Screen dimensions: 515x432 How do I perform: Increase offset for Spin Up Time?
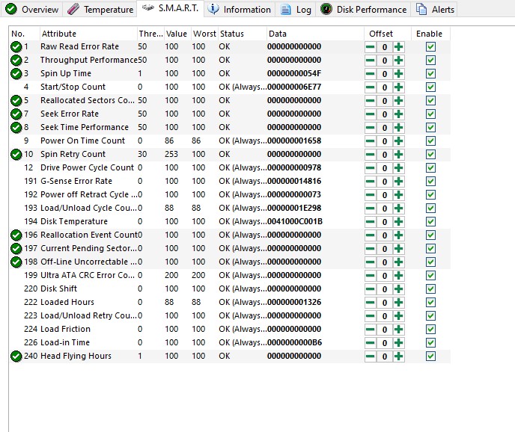tap(398, 74)
